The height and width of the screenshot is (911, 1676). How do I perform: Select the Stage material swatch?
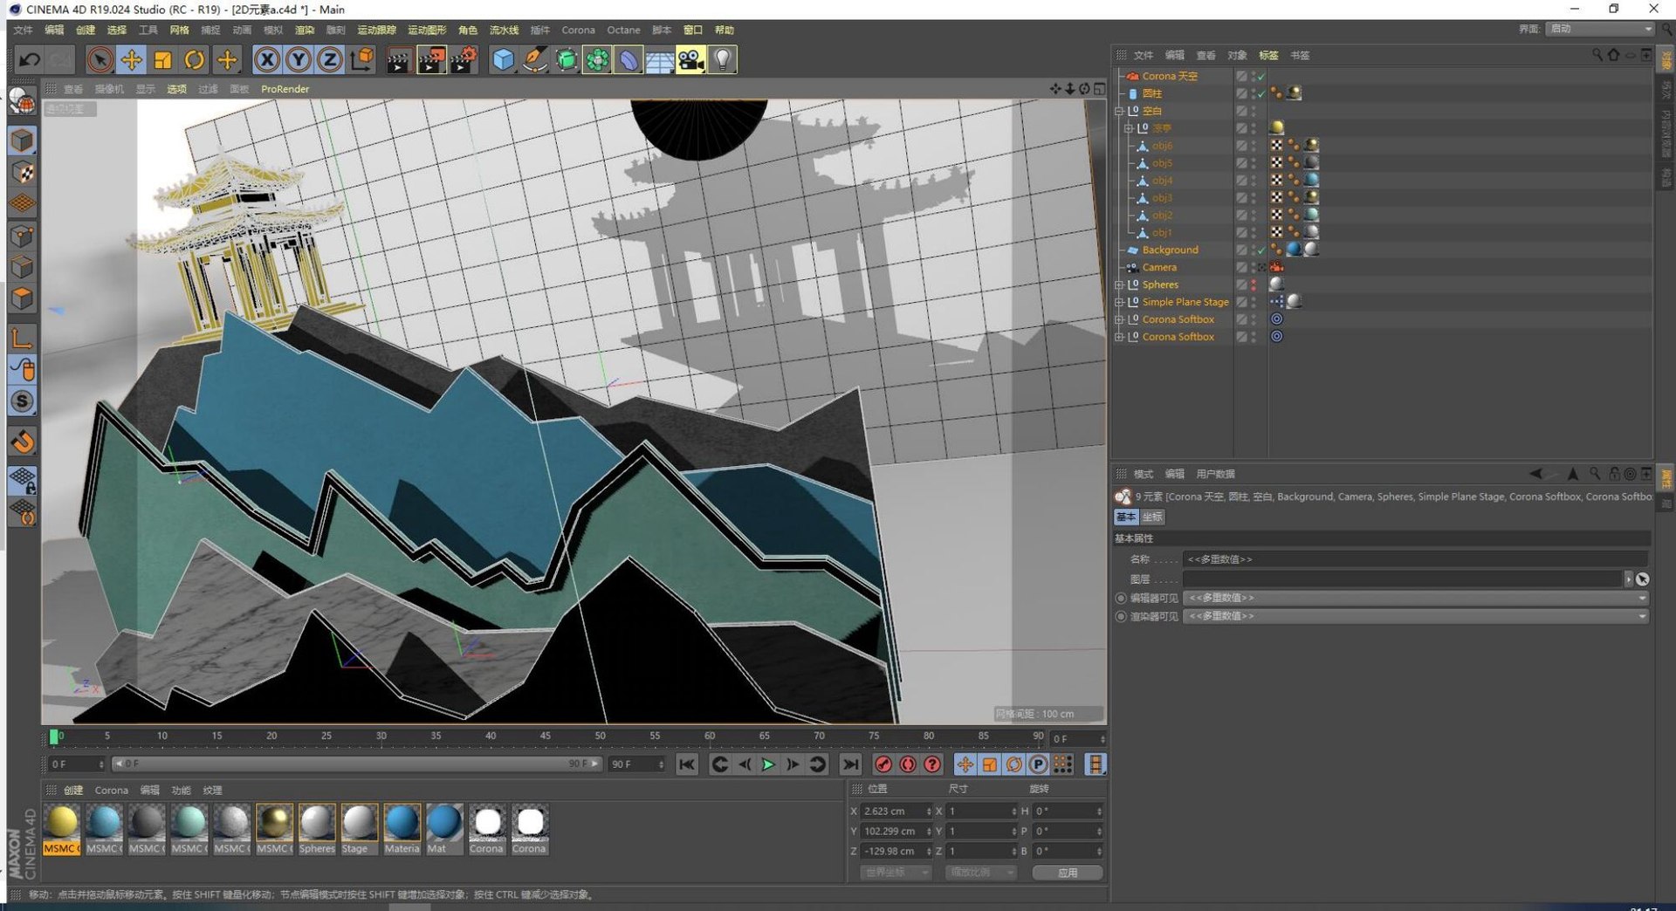(359, 829)
